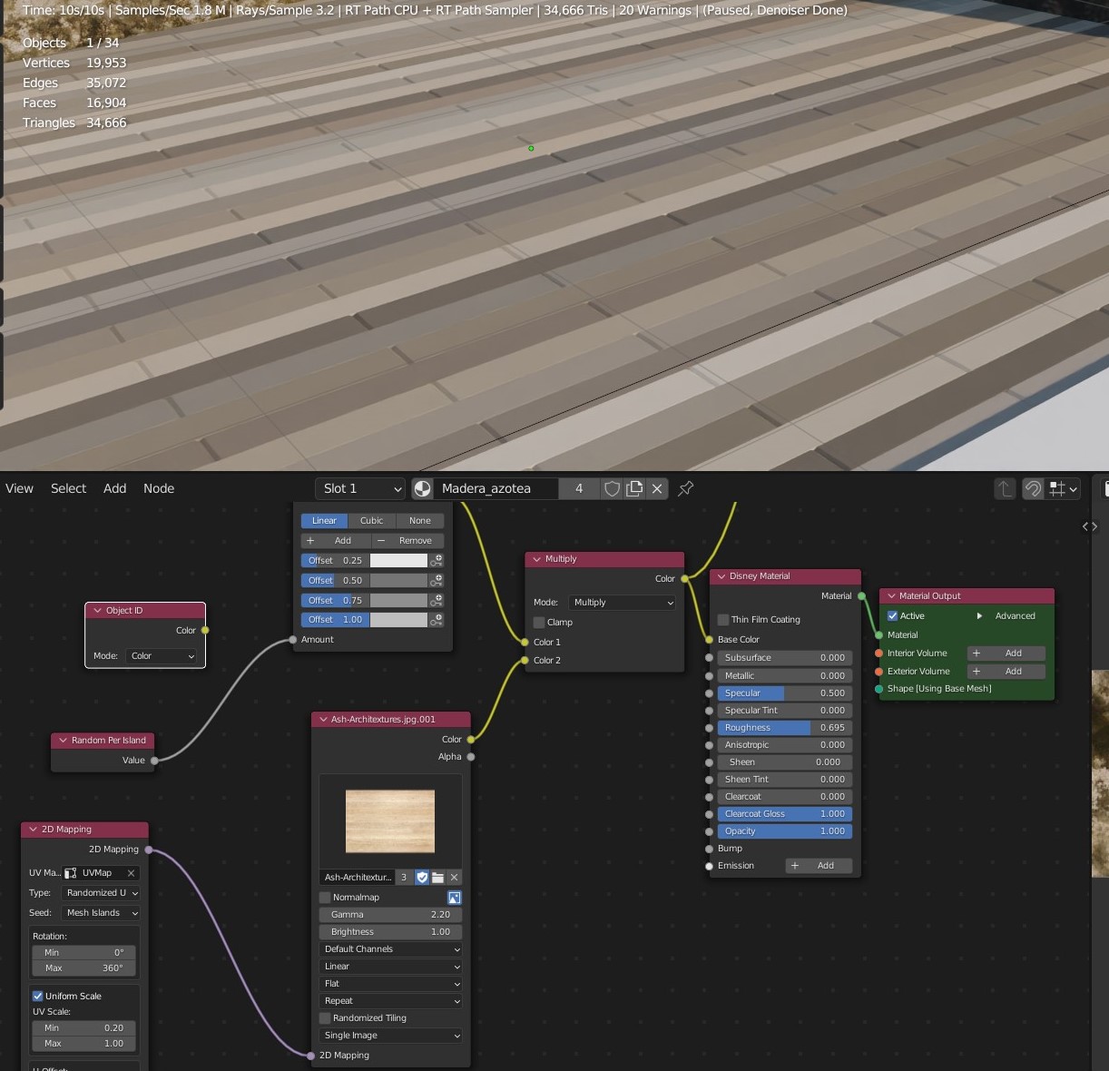Duplicate the Madera_azotea material
1109x1071 pixels.
pyautogui.click(x=634, y=489)
